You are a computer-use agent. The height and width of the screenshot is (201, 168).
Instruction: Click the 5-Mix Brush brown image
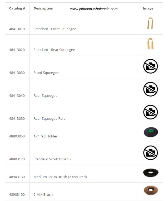tap(151, 190)
